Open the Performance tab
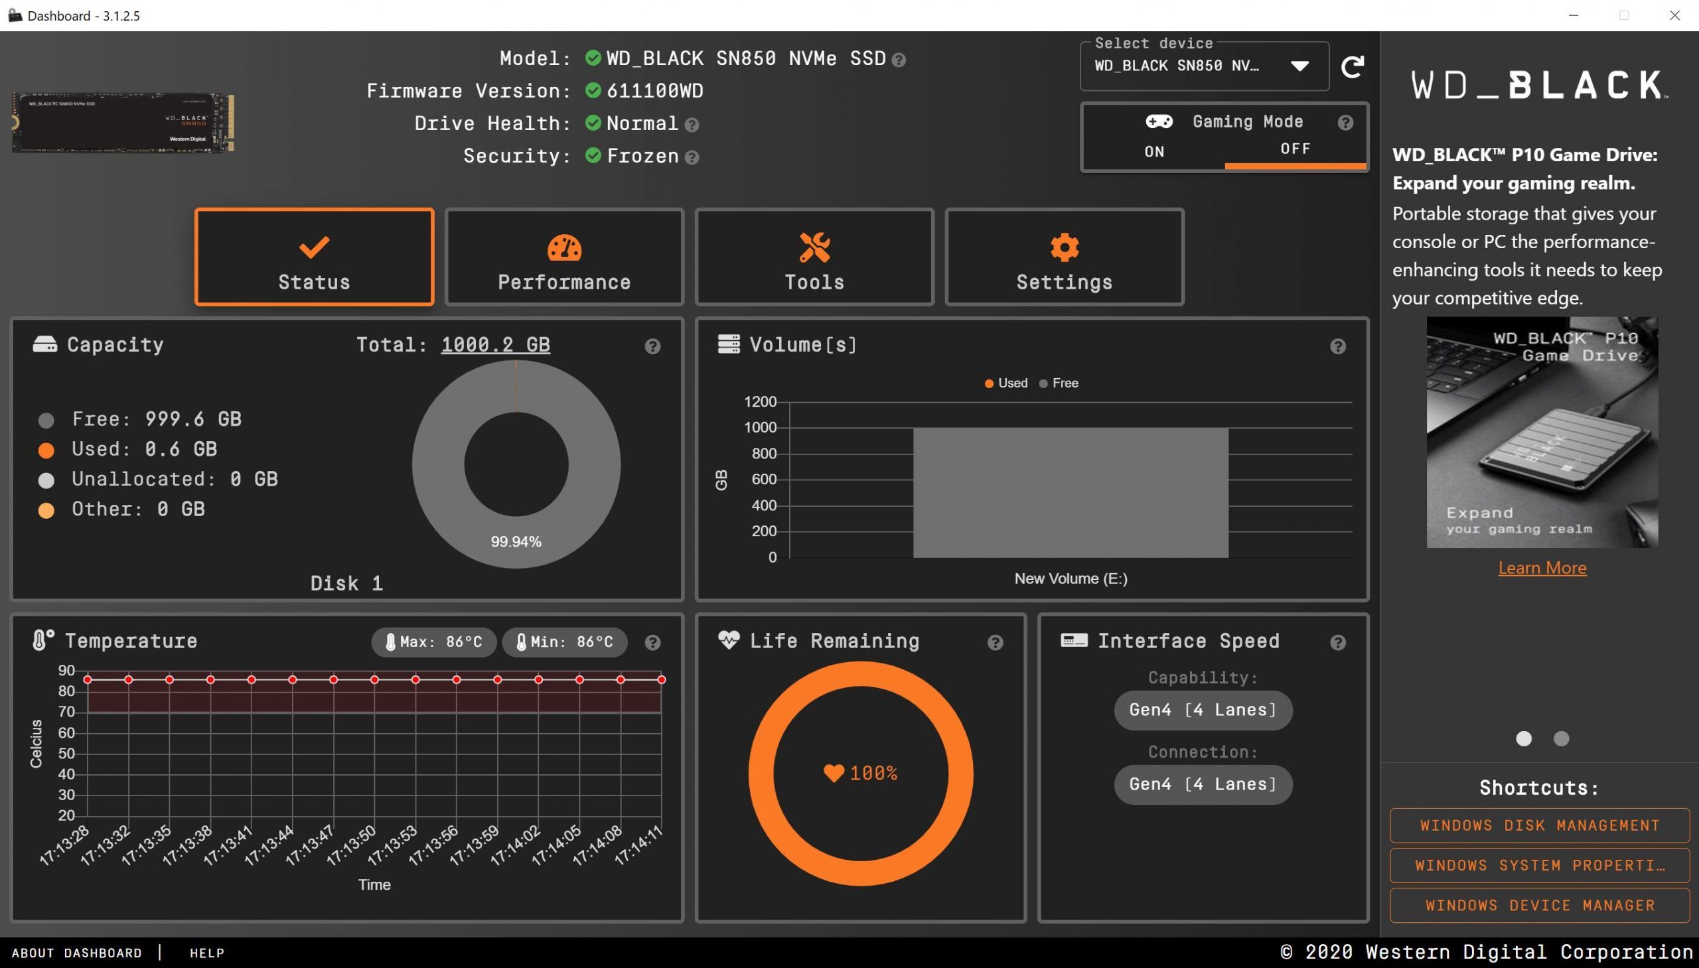1699x968 pixels. 564,257
